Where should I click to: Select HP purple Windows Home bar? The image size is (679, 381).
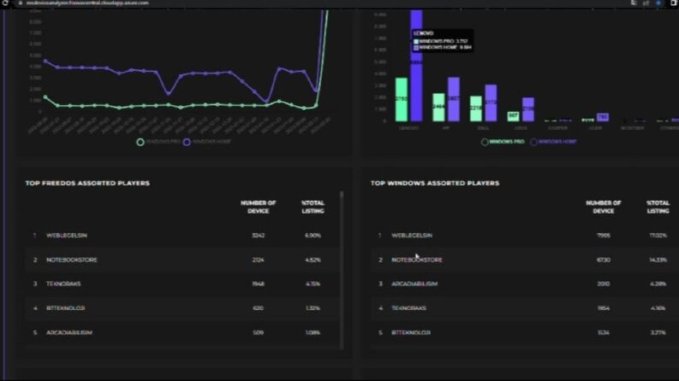click(454, 99)
